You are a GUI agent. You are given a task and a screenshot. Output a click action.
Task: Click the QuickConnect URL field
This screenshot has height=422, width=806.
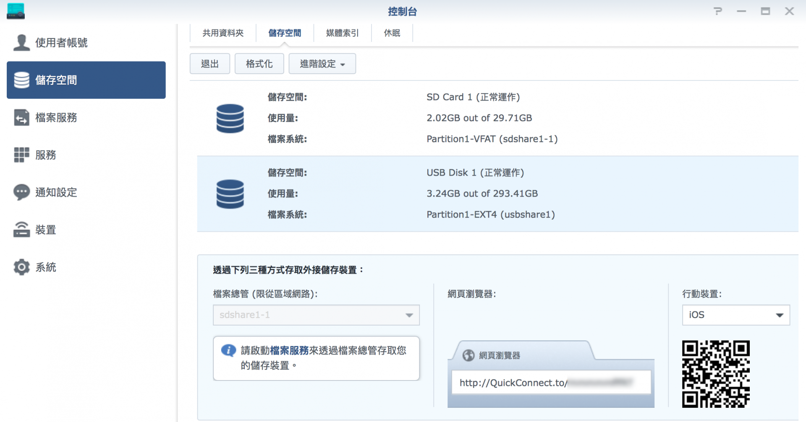click(551, 383)
